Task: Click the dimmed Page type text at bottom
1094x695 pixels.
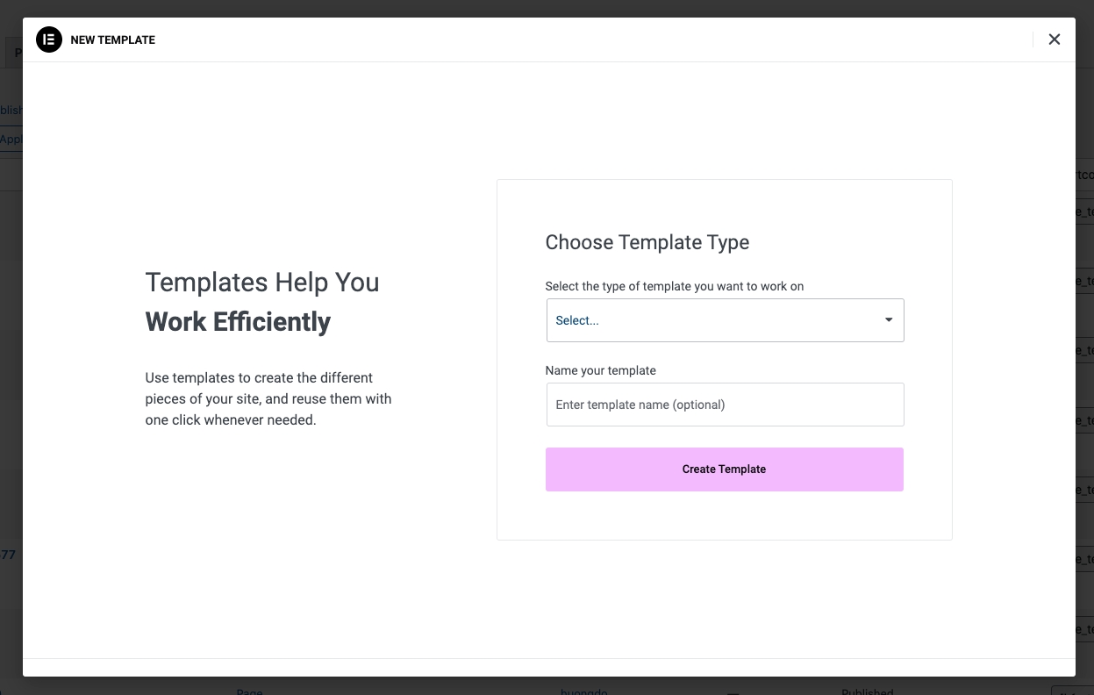Action: point(249,689)
